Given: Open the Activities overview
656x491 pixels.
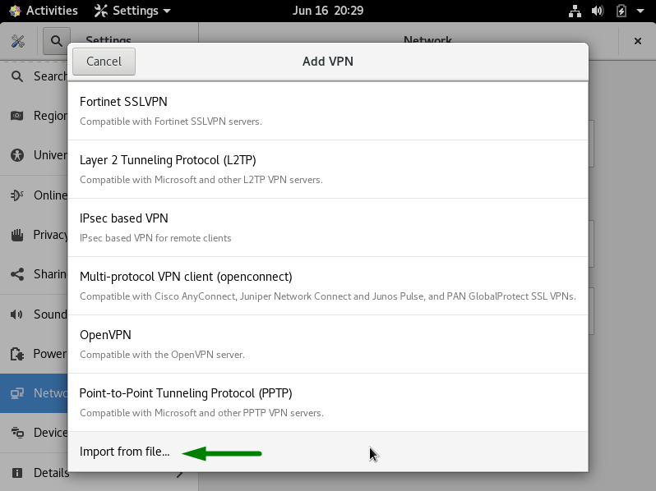Looking at the screenshot, I should pos(44,11).
